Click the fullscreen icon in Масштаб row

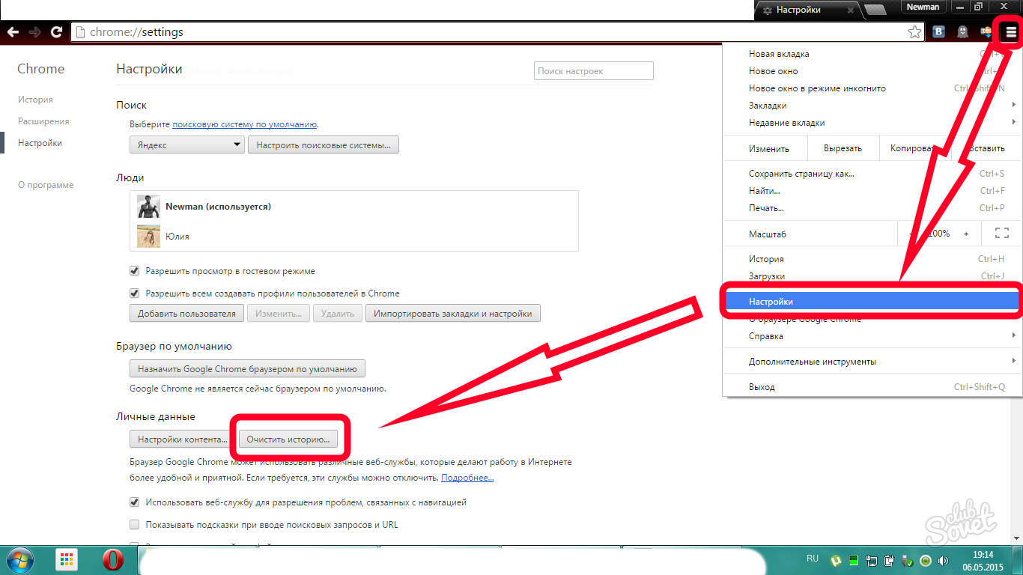tap(1001, 234)
